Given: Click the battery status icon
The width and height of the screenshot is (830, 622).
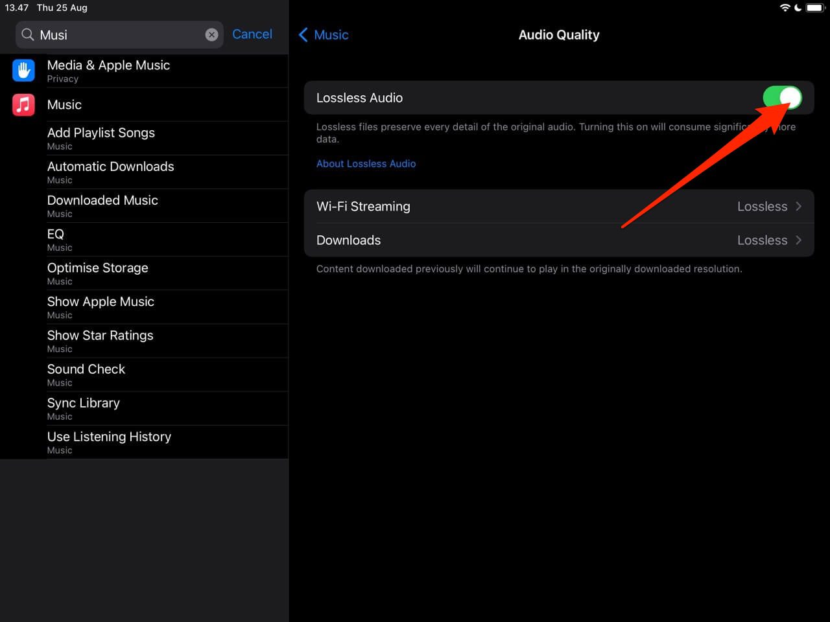Looking at the screenshot, I should click(814, 8).
